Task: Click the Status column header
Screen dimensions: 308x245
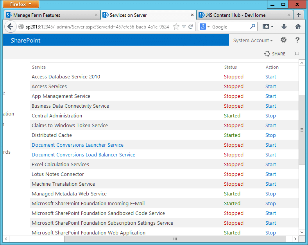Action: [x=230, y=67]
